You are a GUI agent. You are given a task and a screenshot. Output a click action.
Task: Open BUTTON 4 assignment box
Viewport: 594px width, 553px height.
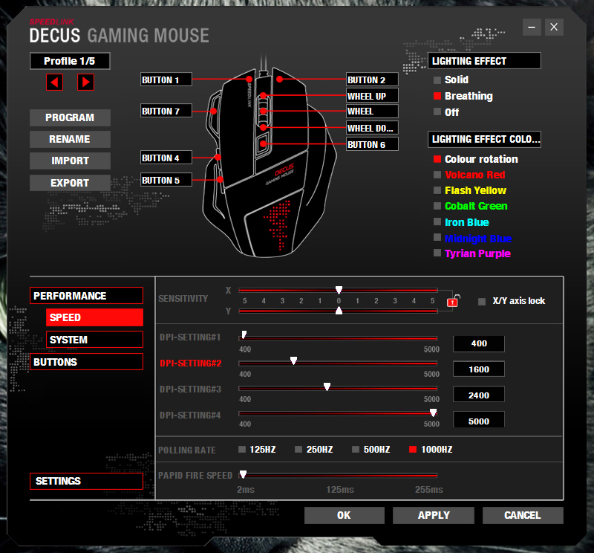click(x=166, y=158)
